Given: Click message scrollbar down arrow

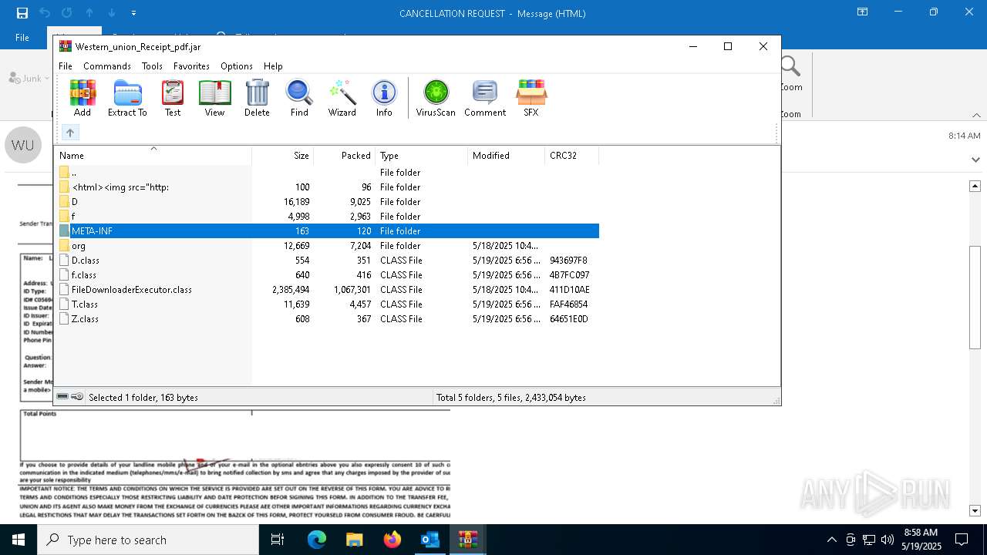Looking at the screenshot, I should coord(975,510).
